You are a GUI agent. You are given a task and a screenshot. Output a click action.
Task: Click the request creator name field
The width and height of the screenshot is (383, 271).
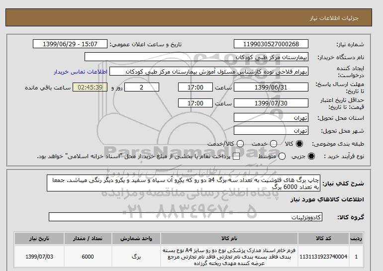[209, 72]
